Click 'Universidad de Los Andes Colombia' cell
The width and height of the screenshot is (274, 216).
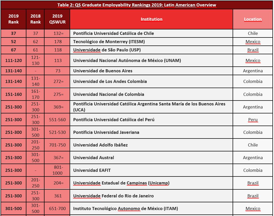point(151,81)
